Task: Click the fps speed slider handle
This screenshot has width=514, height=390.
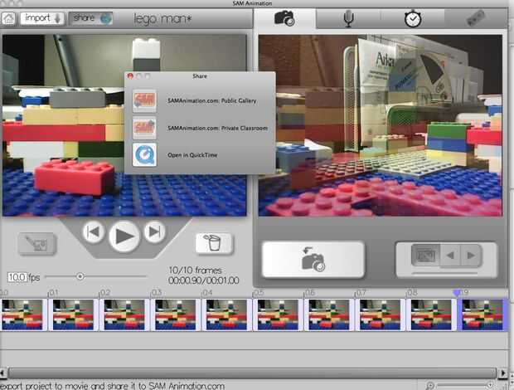Action: 80,276
